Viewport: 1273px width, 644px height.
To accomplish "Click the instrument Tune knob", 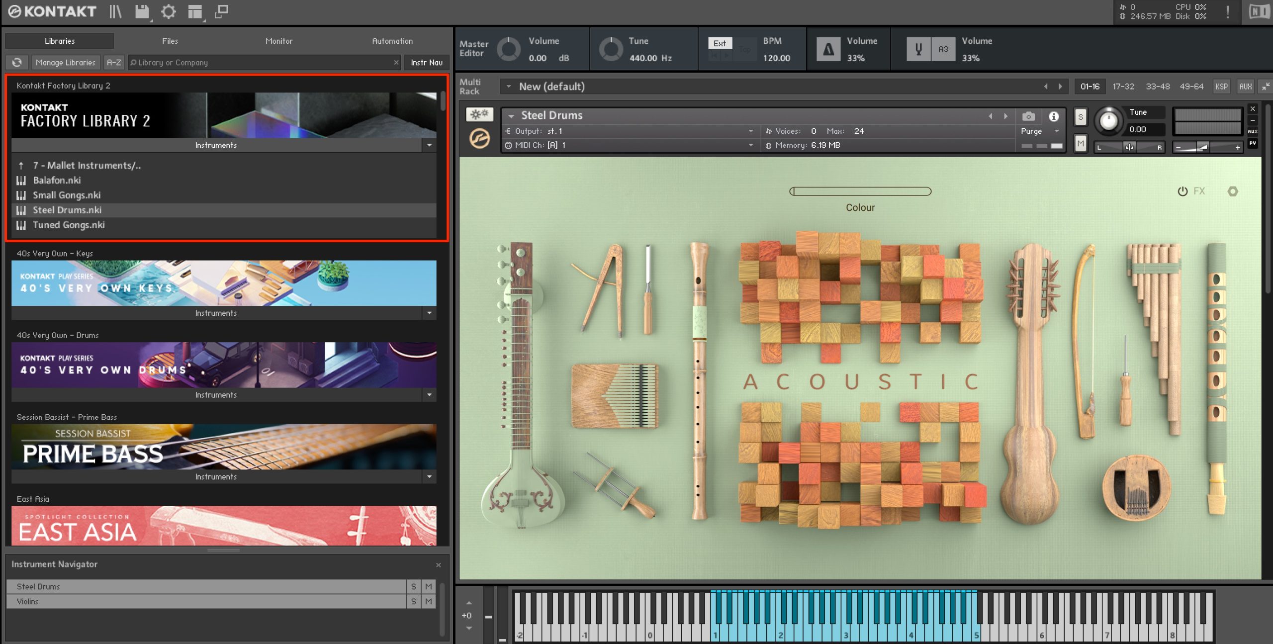I will pos(1108,121).
